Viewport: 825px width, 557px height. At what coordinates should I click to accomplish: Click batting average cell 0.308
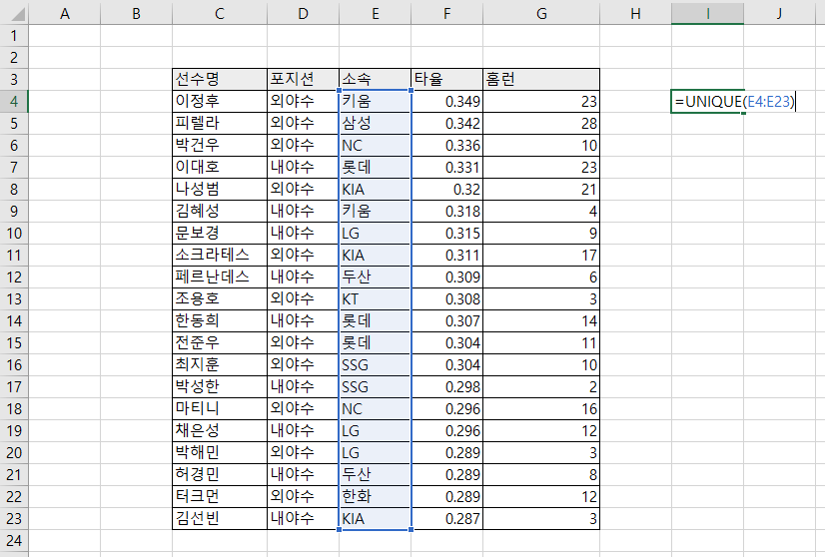pyautogui.click(x=446, y=299)
